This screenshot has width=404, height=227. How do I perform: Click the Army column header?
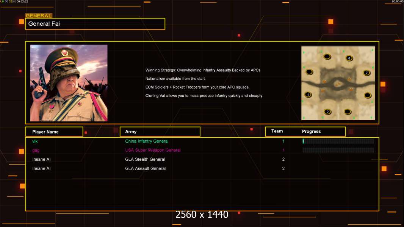pyautogui.click(x=160, y=132)
